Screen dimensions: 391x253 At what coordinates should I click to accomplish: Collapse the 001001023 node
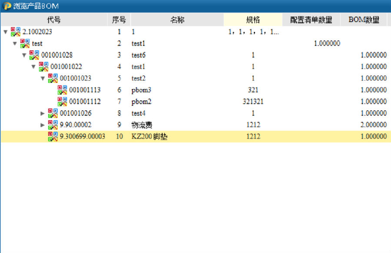43,78
